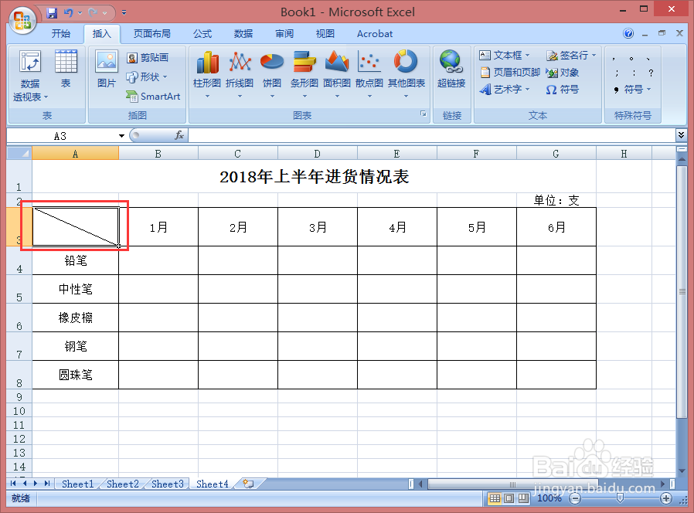The height and width of the screenshot is (513, 694).
Task: Select the cell containing 圆珠笔
Action: [75, 375]
